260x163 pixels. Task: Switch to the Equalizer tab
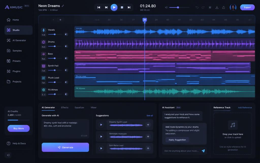pyautogui.click(x=79, y=107)
